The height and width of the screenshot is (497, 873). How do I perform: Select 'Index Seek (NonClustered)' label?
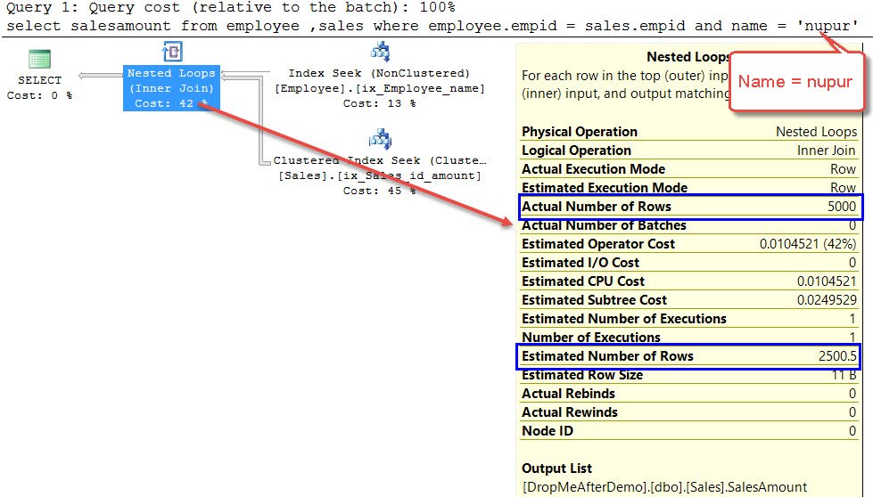point(379,73)
